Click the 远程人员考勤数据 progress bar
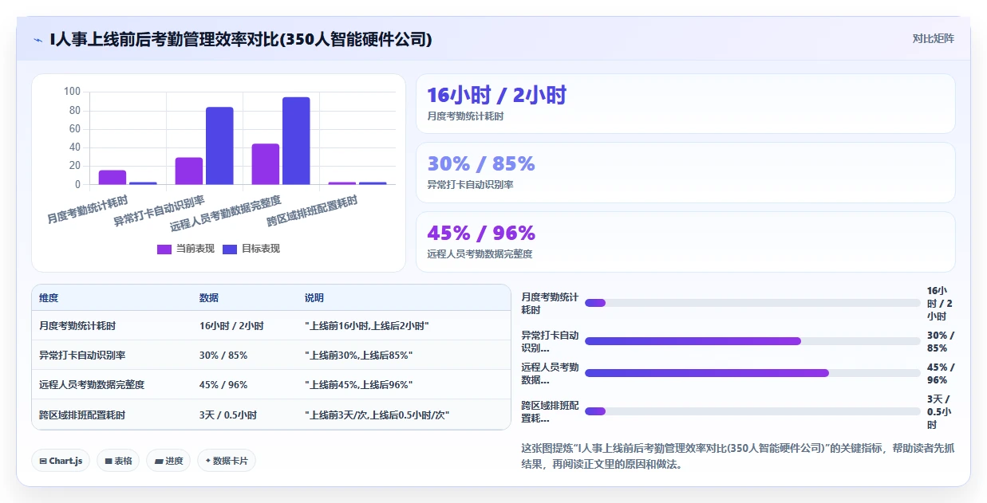 (752, 373)
